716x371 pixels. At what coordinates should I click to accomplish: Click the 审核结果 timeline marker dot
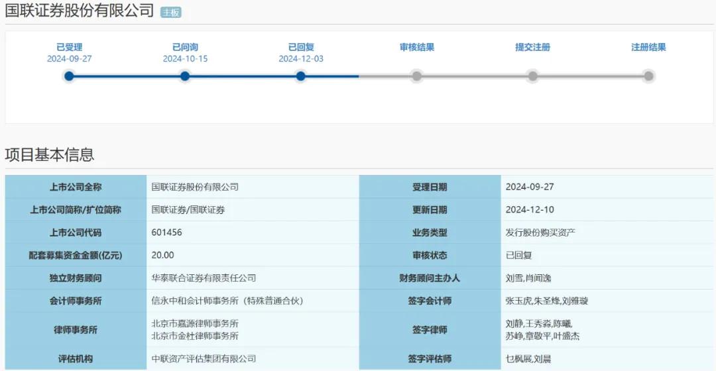416,76
